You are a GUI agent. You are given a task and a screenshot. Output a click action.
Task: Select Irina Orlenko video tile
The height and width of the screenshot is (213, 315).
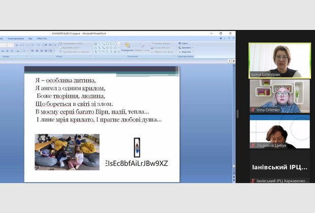pos(279,96)
